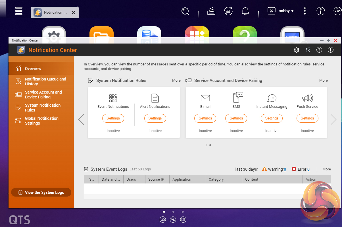The image size is (342, 227).
Task: Click the next carousel arrow
Action: pyautogui.click(x=333, y=119)
